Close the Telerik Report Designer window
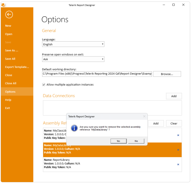Image resolution: width=191 pixels, height=184 pixels. click(183, 5)
